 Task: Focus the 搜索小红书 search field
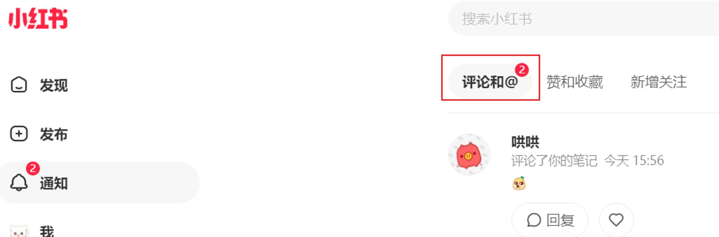click(583, 18)
